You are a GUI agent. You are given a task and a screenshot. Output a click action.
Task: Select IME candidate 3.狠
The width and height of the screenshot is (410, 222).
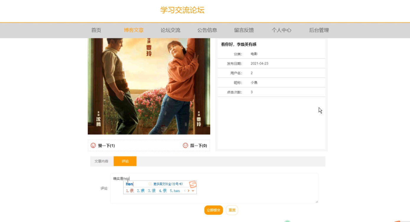[x=152, y=191]
